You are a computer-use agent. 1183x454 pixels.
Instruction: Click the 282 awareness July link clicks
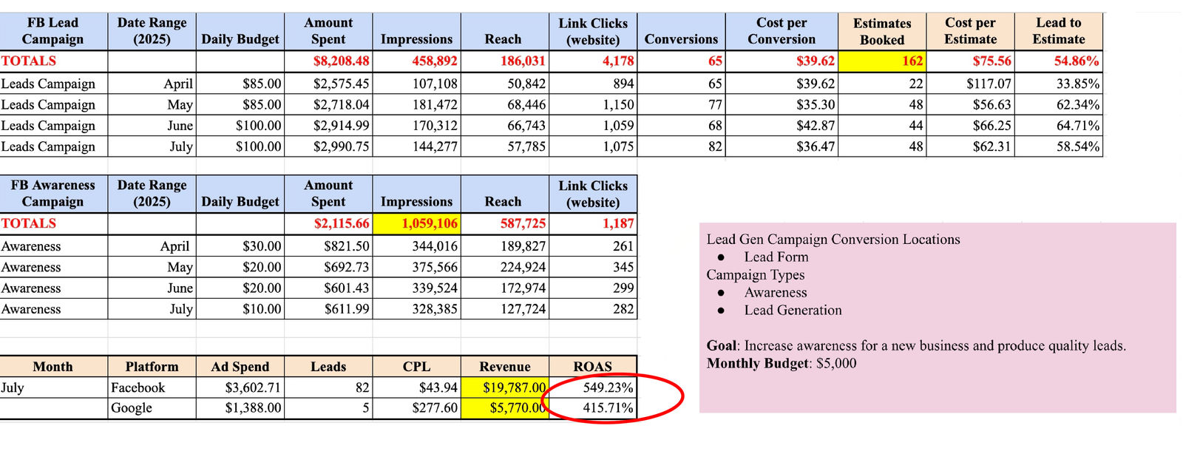pyautogui.click(x=592, y=309)
